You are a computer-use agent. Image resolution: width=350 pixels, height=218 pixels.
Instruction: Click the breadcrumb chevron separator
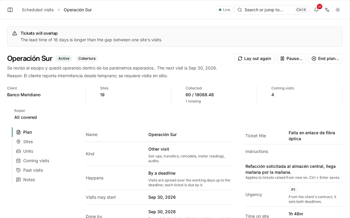[59, 10]
